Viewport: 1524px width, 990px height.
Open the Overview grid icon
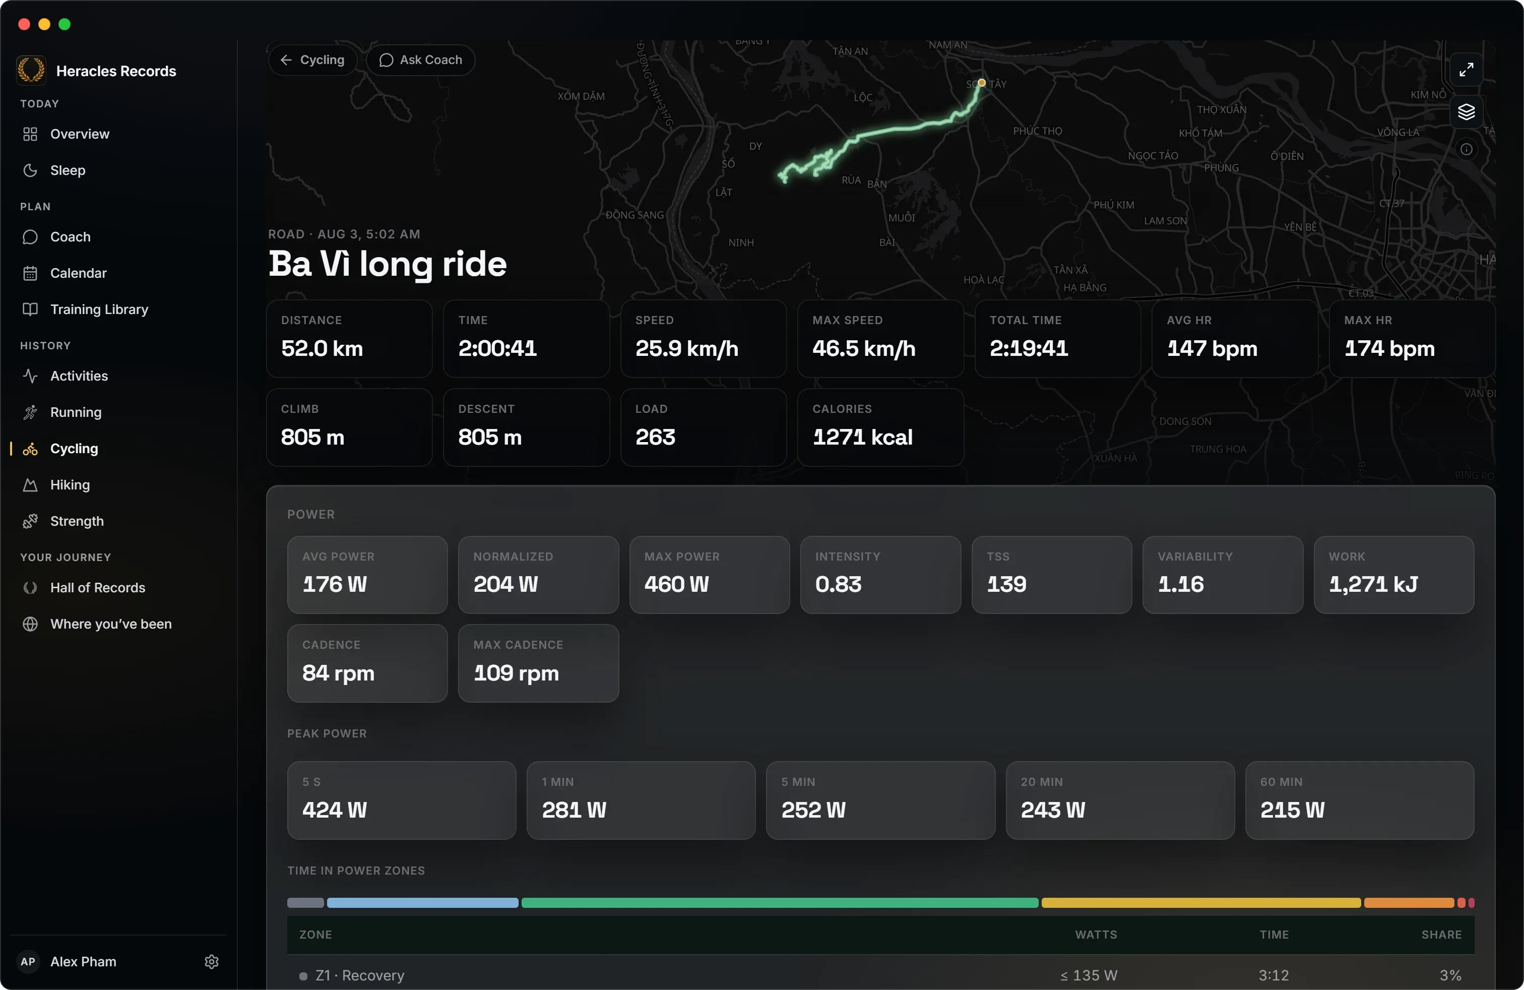click(x=30, y=134)
